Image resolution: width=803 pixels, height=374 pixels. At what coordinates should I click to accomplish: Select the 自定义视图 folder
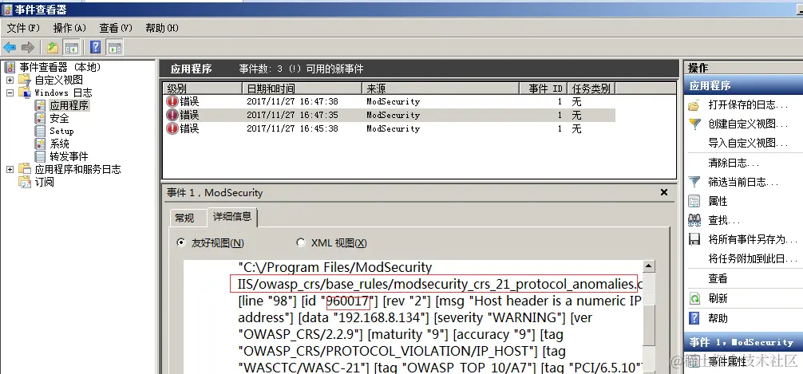pyautogui.click(x=58, y=80)
